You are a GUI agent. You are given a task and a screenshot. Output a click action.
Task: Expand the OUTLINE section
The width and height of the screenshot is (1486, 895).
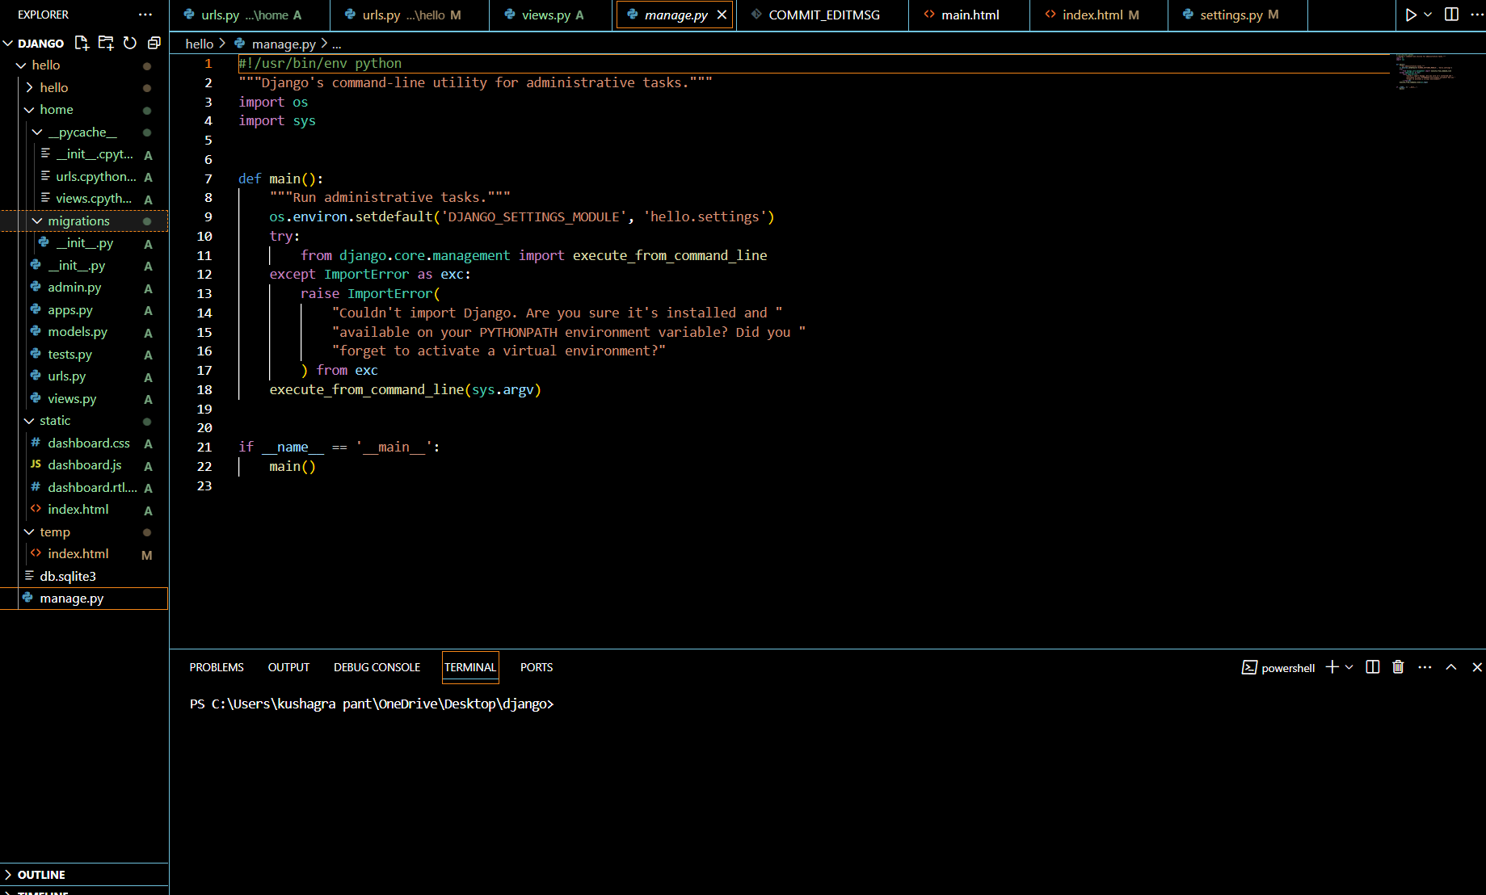tap(84, 875)
